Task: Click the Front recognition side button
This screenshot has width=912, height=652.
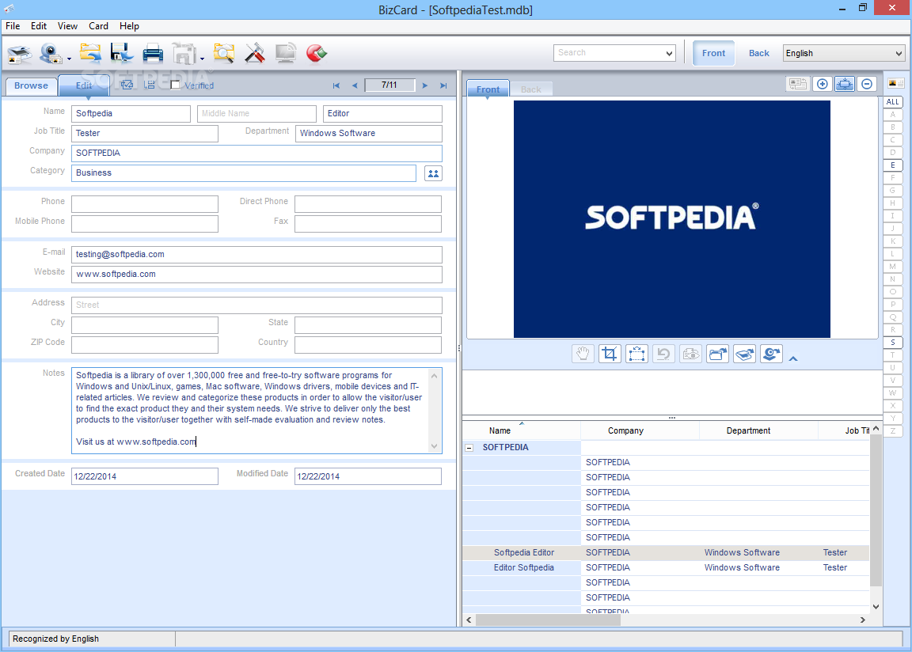Action: point(713,53)
